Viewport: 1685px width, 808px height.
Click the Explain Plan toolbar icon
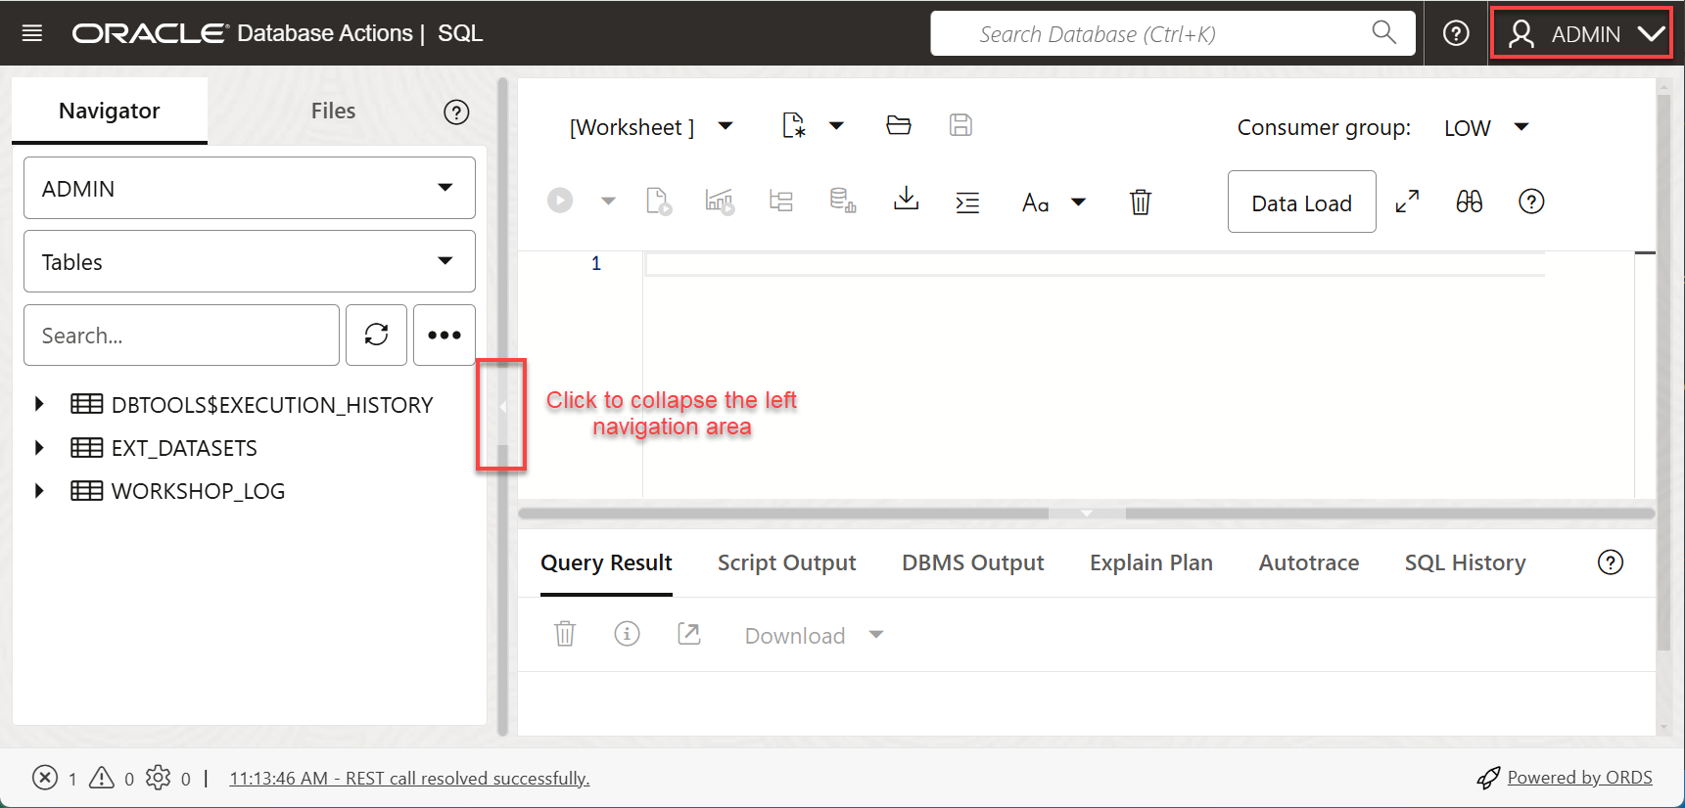tap(720, 202)
